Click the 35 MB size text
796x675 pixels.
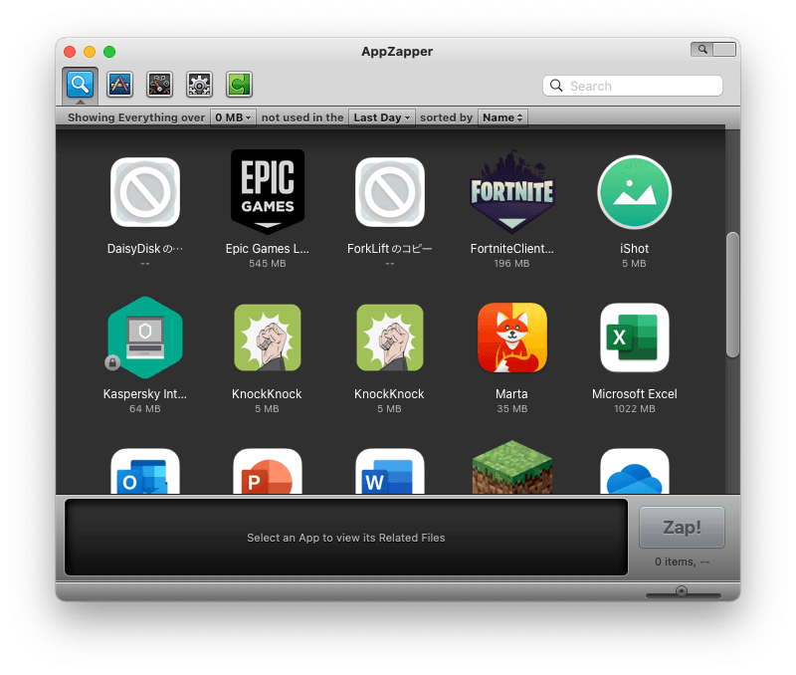pyautogui.click(x=512, y=409)
